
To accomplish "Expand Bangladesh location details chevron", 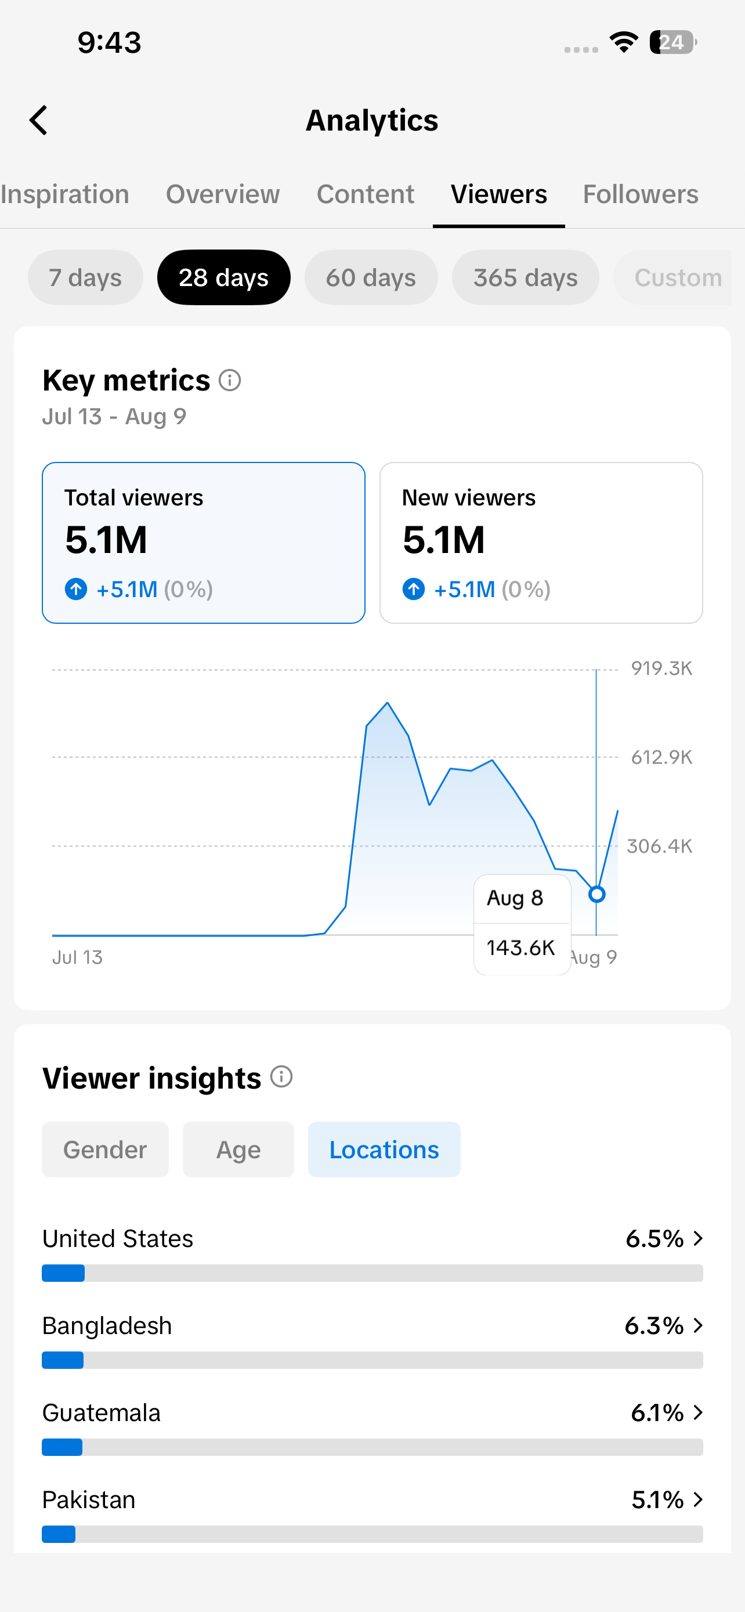I will [698, 1325].
